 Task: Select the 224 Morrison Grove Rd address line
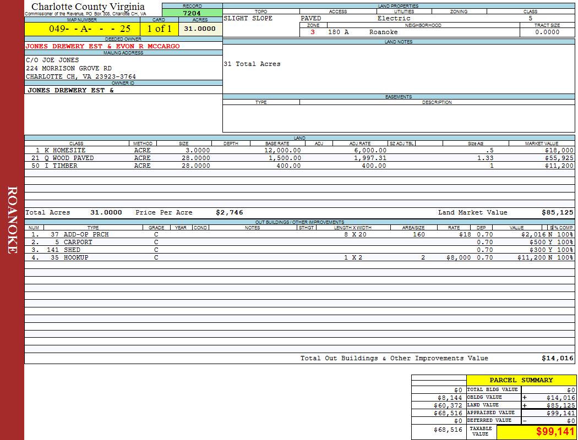[x=69, y=68]
